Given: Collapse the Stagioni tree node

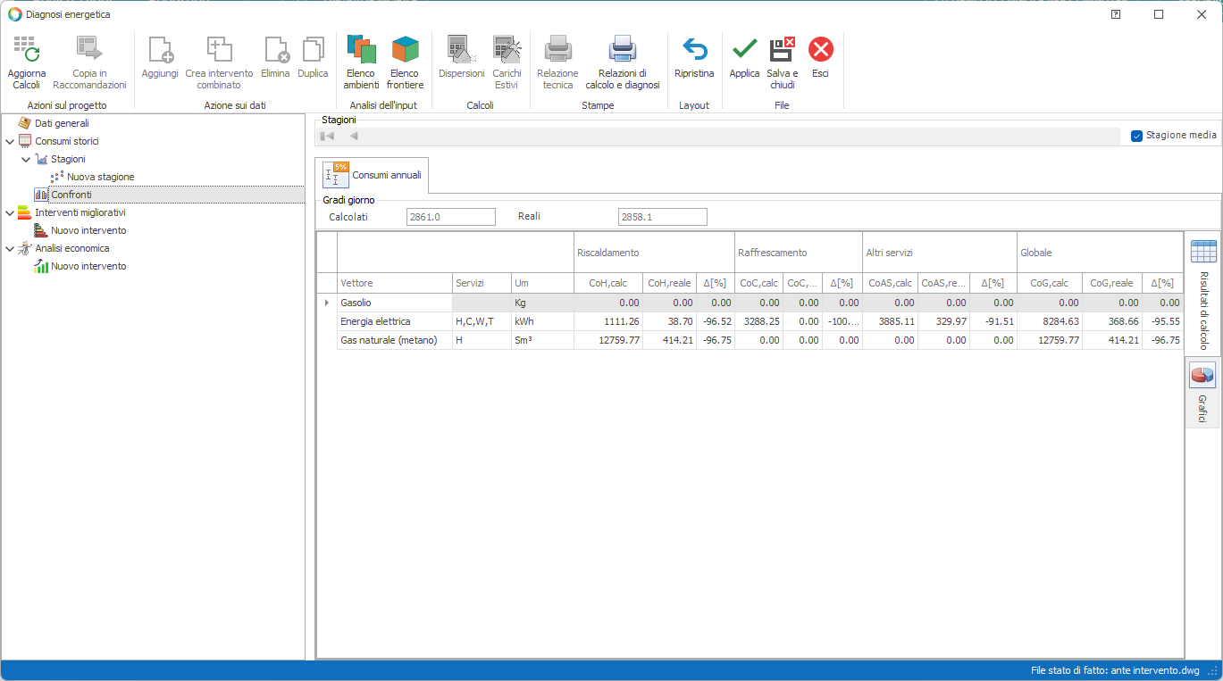Looking at the screenshot, I should 26,159.
